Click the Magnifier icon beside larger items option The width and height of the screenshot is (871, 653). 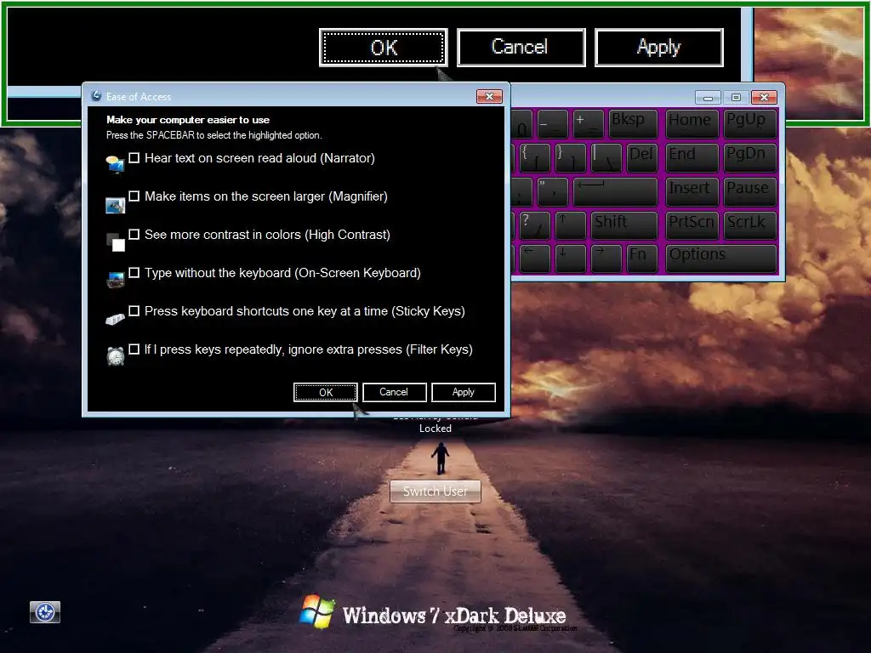point(115,206)
